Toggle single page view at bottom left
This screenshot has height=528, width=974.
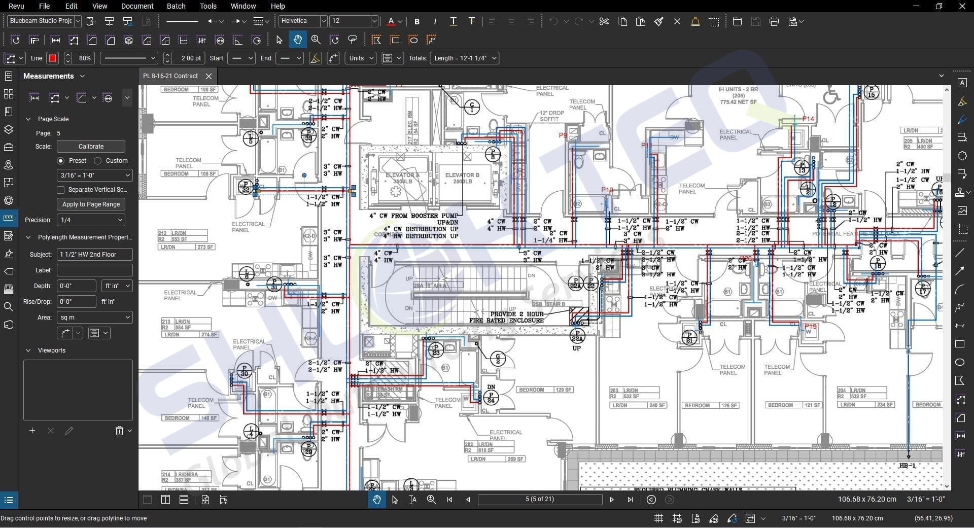147,500
